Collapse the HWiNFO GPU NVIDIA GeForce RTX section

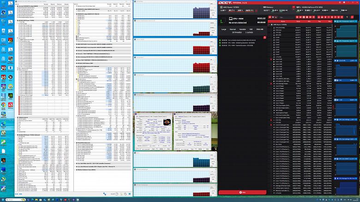(x=76, y=66)
